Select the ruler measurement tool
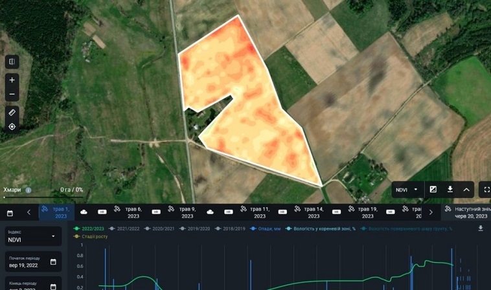491x290 pixels. [12, 112]
